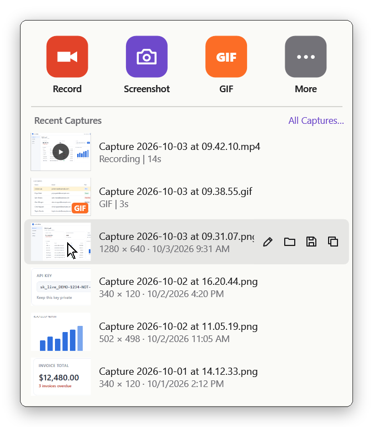The width and height of the screenshot is (373, 427).
Task: Click the 'Record' label under the red button
Action: [x=67, y=89]
